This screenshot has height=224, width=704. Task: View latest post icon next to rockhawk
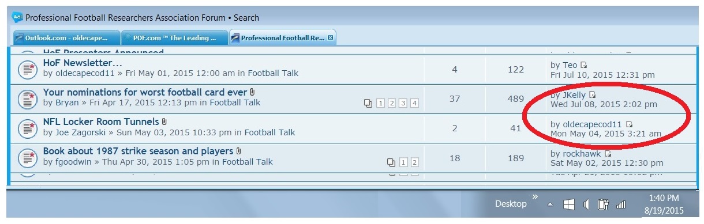pos(608,154)
